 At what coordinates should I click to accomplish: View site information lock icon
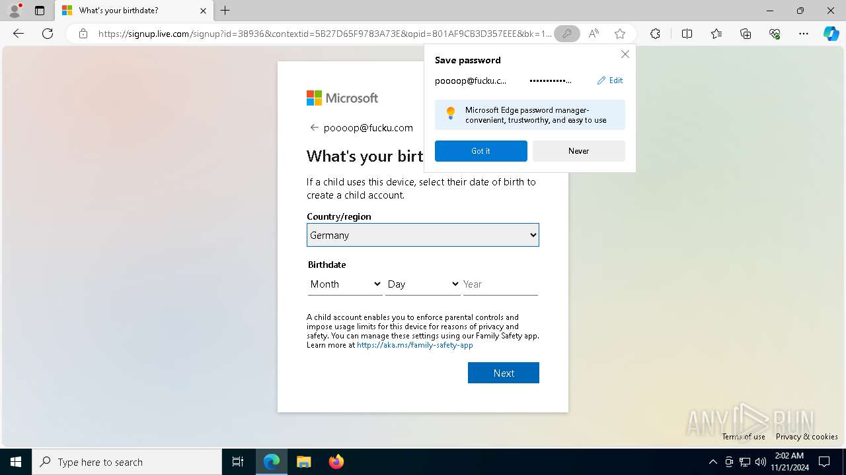coord(83,34)
